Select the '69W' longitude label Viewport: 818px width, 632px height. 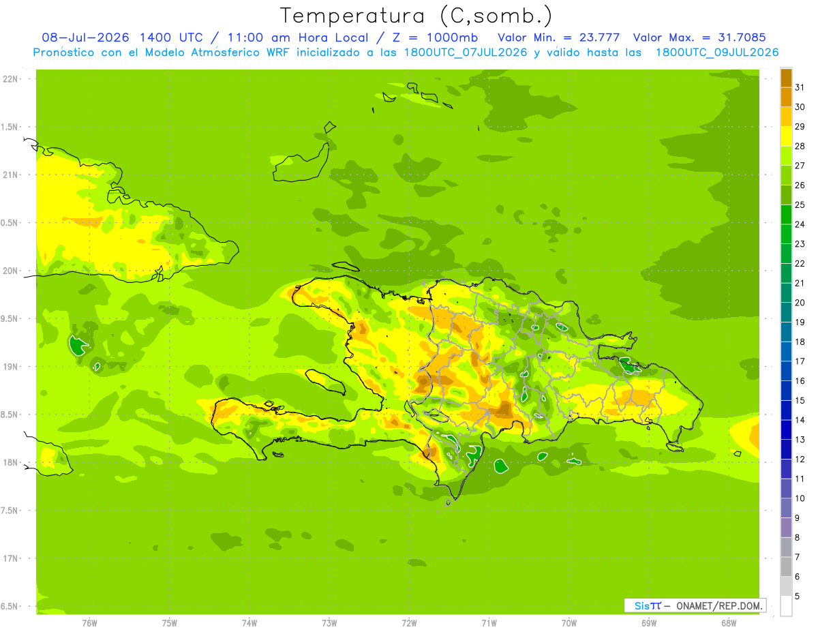[649, 623]
